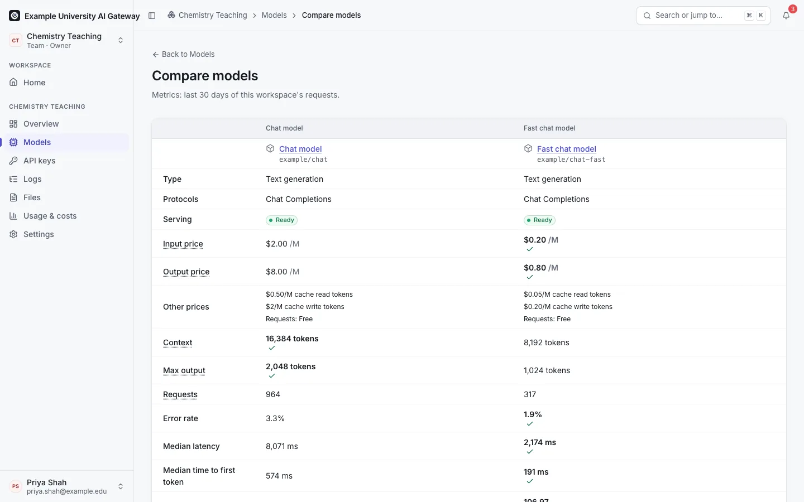This screenshot has height=502, width=804.
Task: Click the breadcrumb Chemistry Teaching icon
Action: [171, 15]
